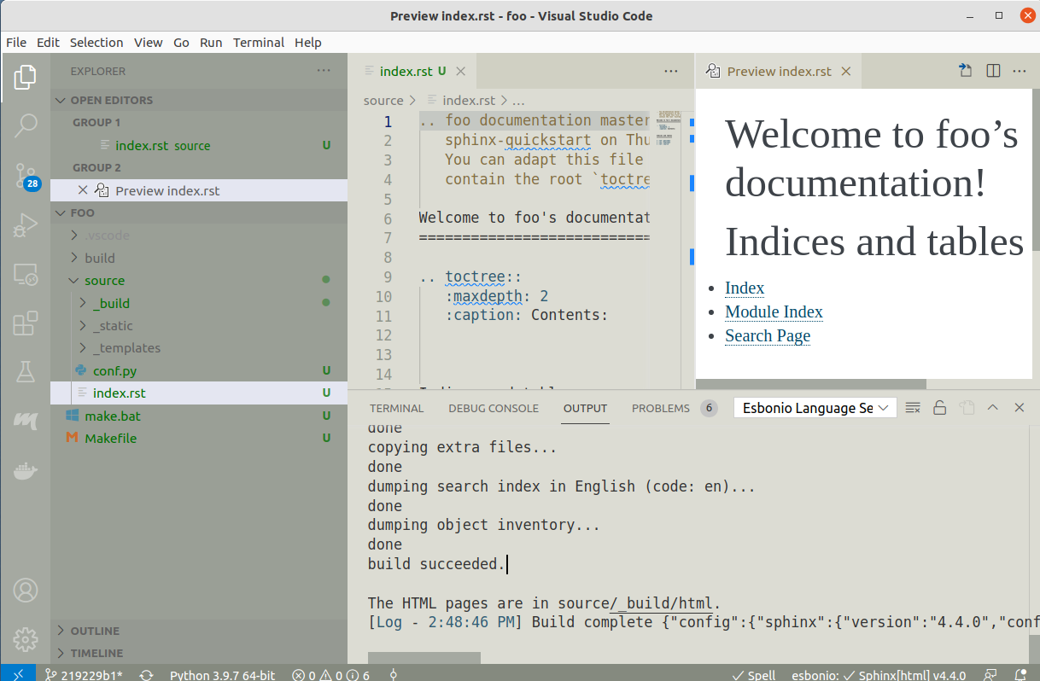Switch to the PROBLEMS tab
The image size is (1040, 681).
(660, 408)
